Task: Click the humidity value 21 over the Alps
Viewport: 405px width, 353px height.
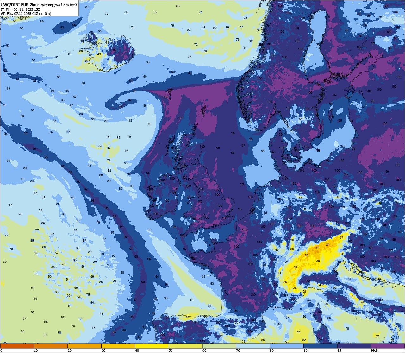Action: (328, 244)
